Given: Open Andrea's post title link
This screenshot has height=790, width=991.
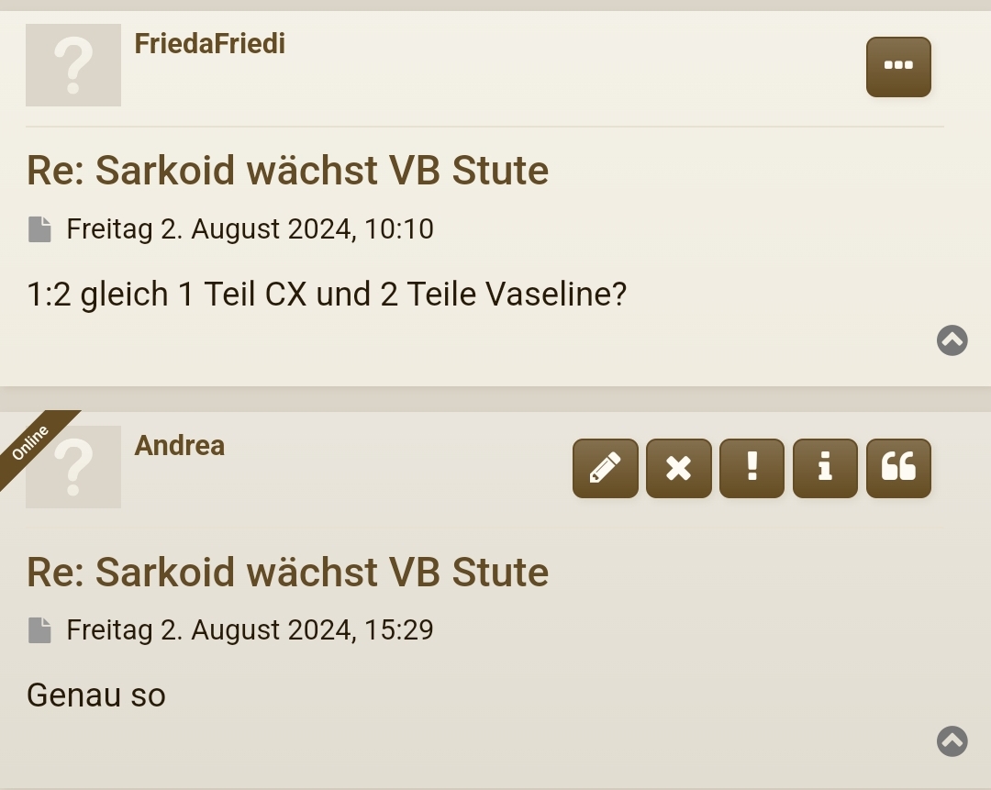Looking at the screenshot, I should 287,572.
